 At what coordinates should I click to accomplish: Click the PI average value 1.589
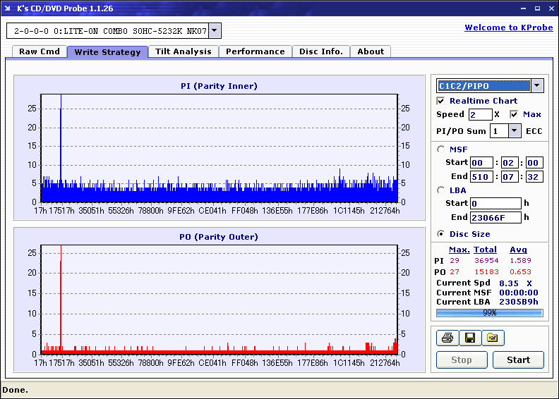[520, 261]
